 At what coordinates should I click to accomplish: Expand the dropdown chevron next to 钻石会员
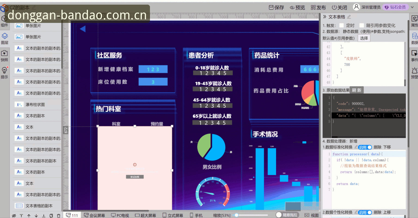(412, 7)
